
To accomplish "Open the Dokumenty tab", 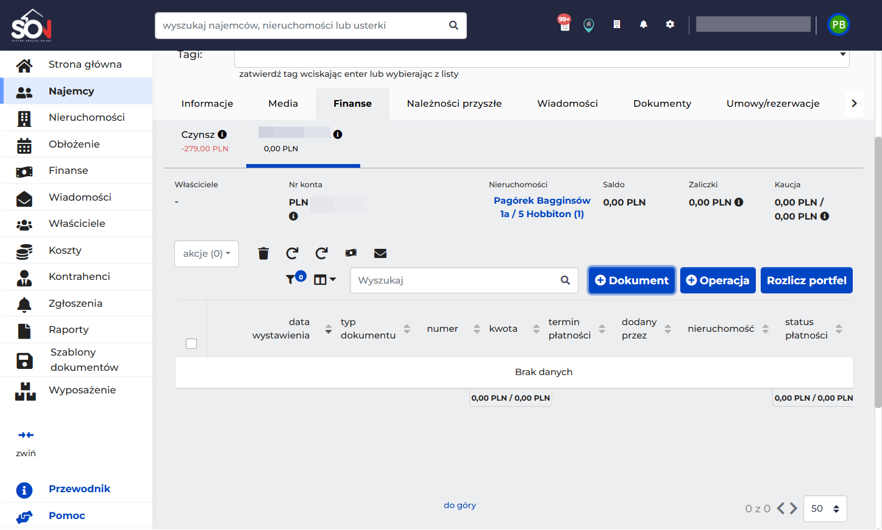I will 662,104.
